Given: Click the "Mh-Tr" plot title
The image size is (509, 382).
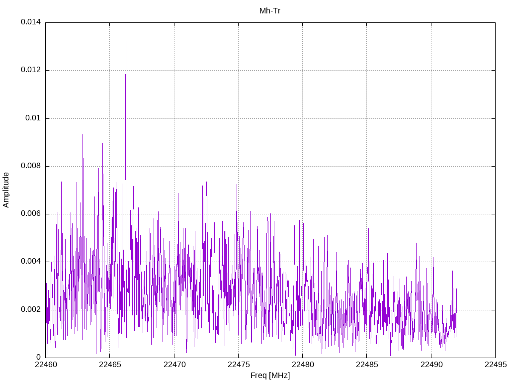Looking at the screenshot, I should (x=270, y=10).
